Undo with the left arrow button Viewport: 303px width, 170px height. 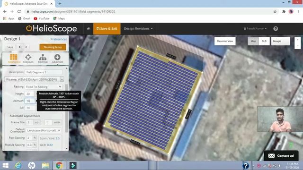20,47
